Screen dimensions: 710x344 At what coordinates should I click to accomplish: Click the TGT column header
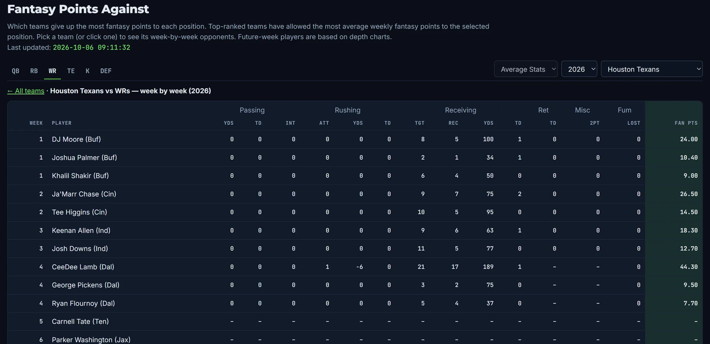[x=419, y=123]
